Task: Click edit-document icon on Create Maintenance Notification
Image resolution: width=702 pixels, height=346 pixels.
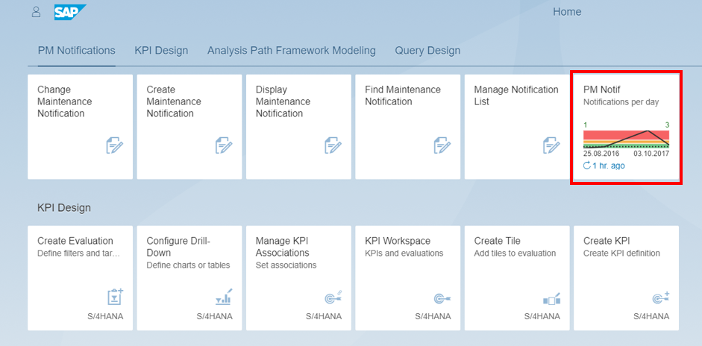Action: coord(224,146)
